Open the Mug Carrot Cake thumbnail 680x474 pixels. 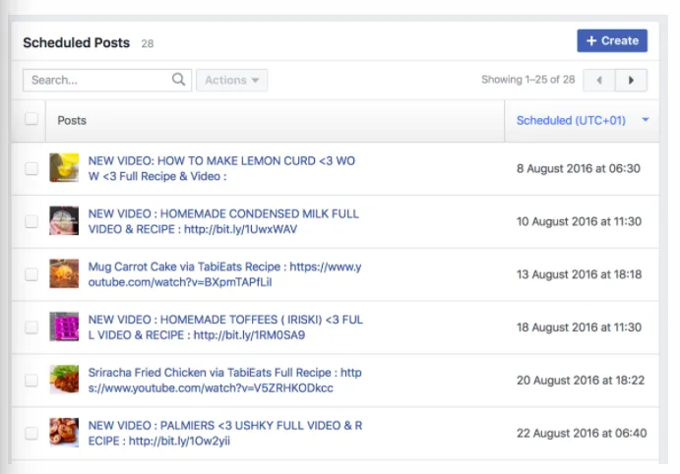click(x=64, y=273)
